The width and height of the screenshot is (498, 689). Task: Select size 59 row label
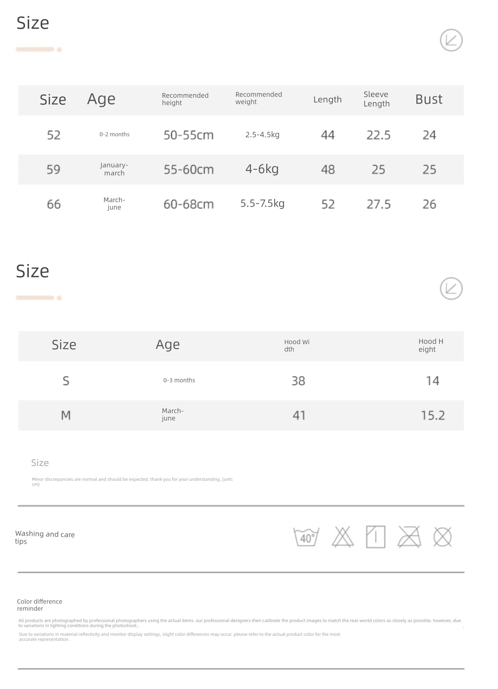click(54, 169)
